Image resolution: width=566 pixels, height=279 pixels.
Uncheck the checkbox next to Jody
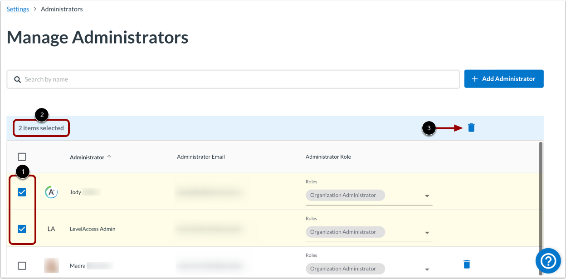pyautogui.click(x=22, y=192)
